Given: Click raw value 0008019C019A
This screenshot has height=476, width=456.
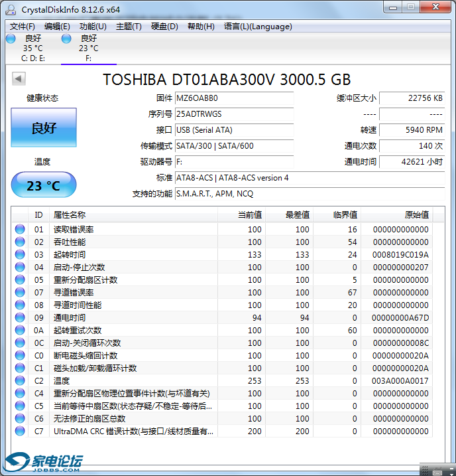Looking at the screenshot, I should pyautogui.click(x=400, y=255).
